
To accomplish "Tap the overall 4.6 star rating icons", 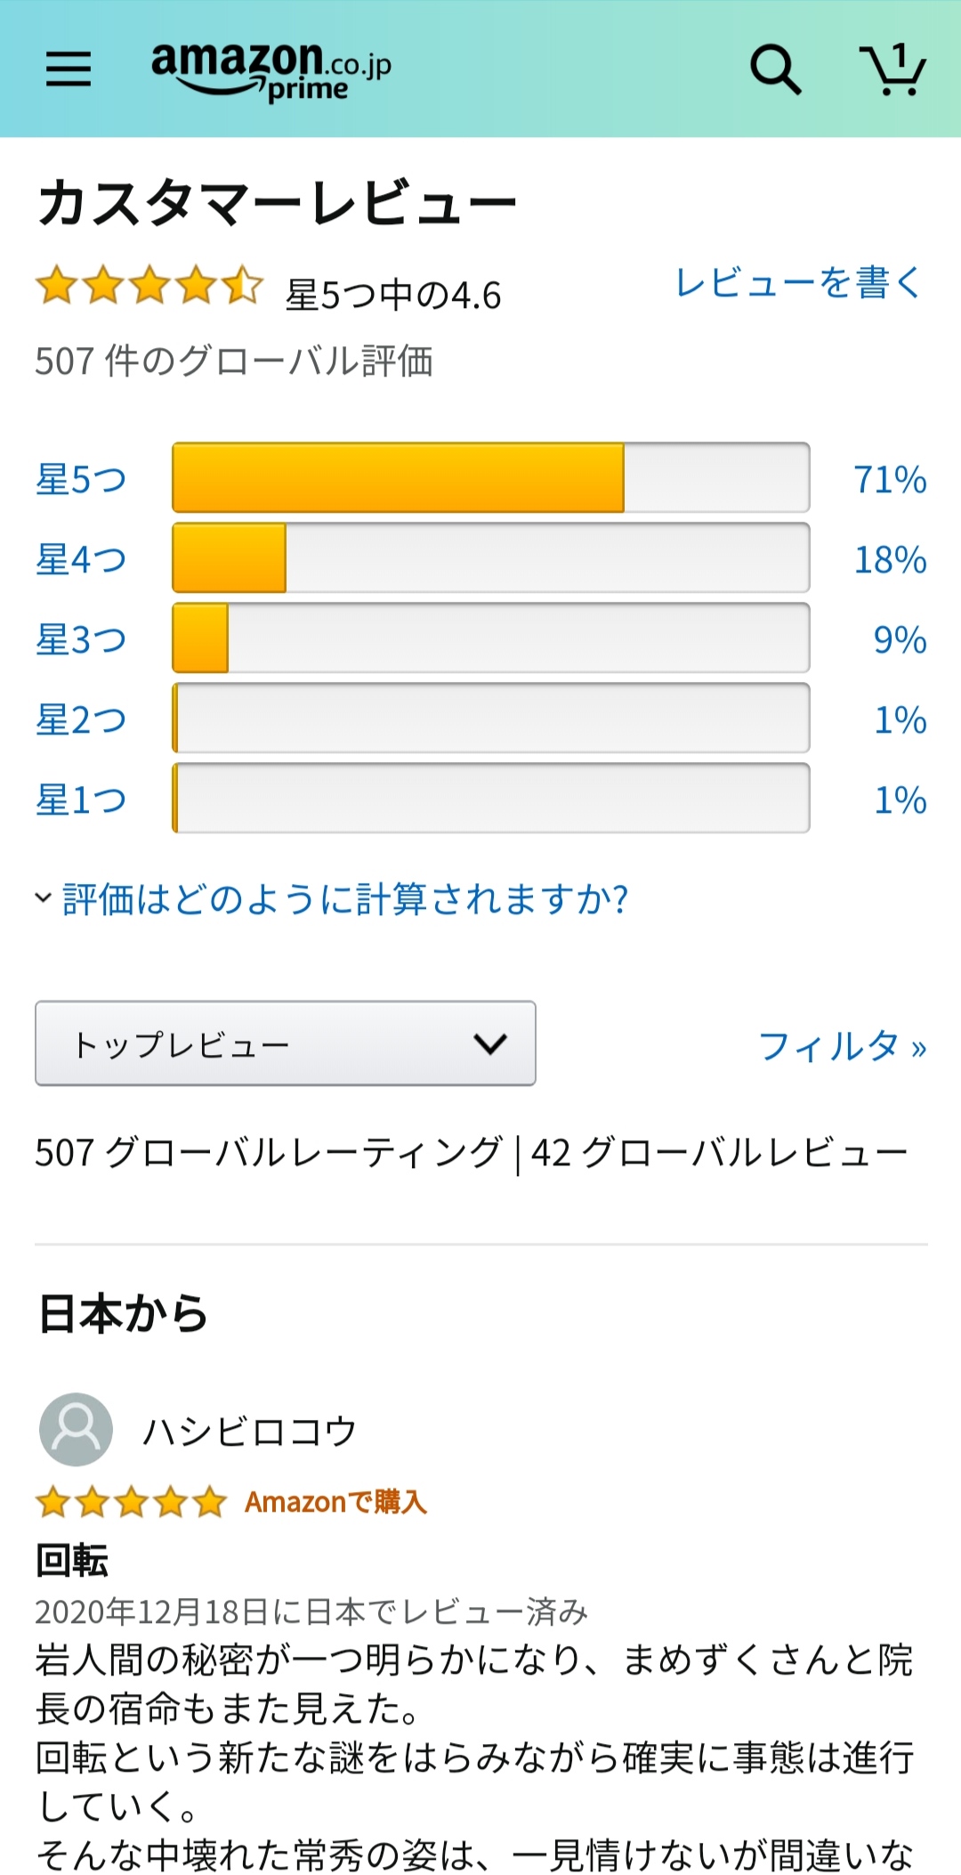I will coord(149,286).
